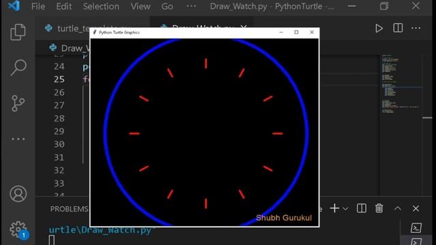Open the PROBLEMS panel tab
This screenshot has width=436, height=245.
point(69,209)
